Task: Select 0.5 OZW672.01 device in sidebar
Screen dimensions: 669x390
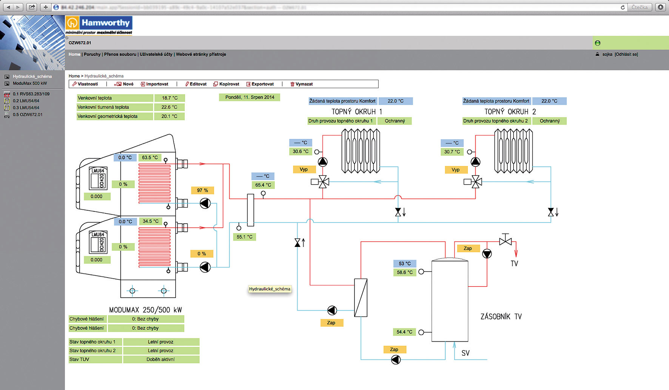Action: pos(28,115)
